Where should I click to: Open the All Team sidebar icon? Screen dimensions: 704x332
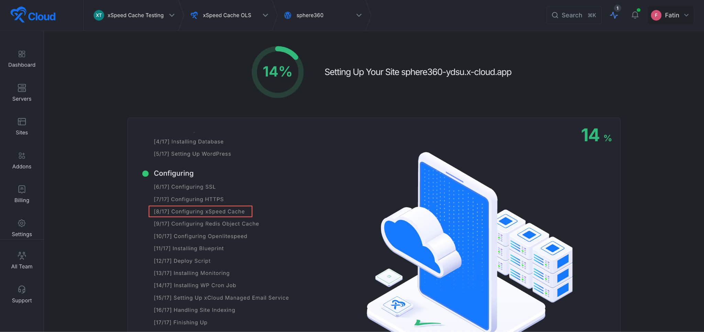[22, 255]
